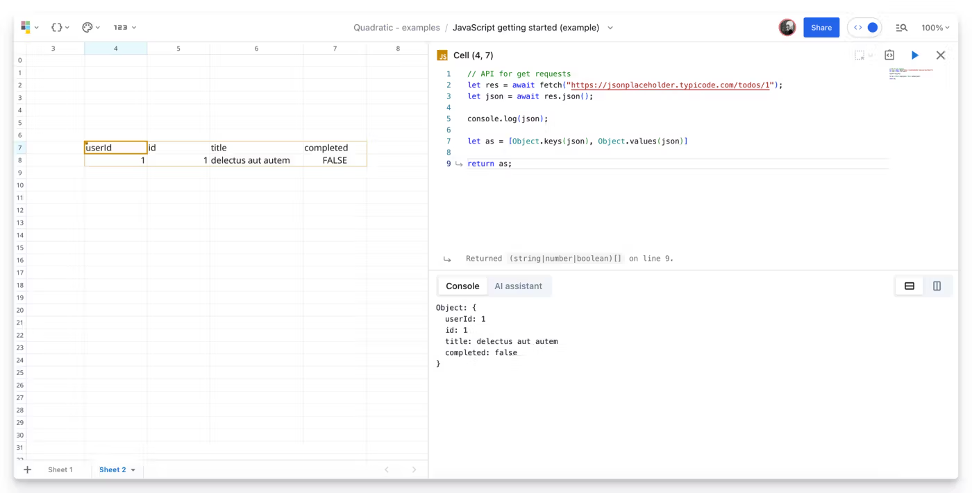
Task: Switch to the AI assistant tab
Action: point(518,286)
